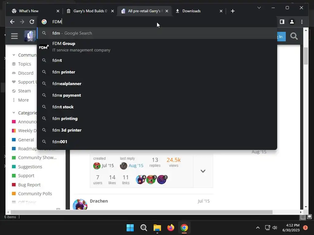Choose the 'fdm - Google Search' suggestion

pos(157,33)
